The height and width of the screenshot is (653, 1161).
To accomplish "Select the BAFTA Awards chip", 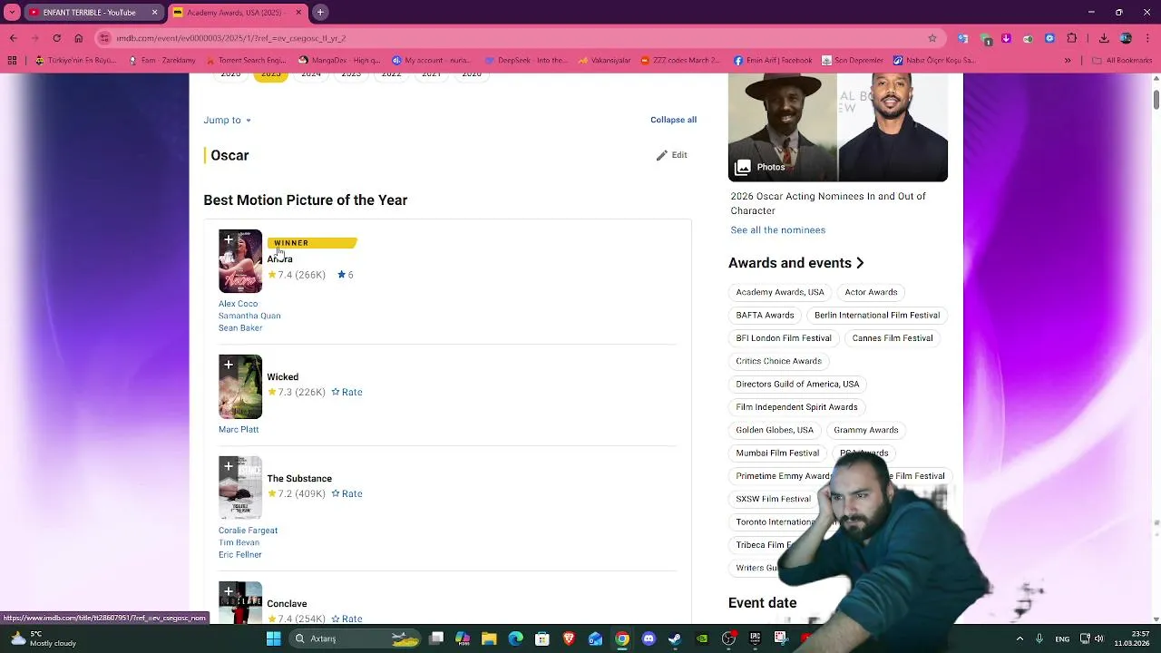I will (x=765, y=316).
